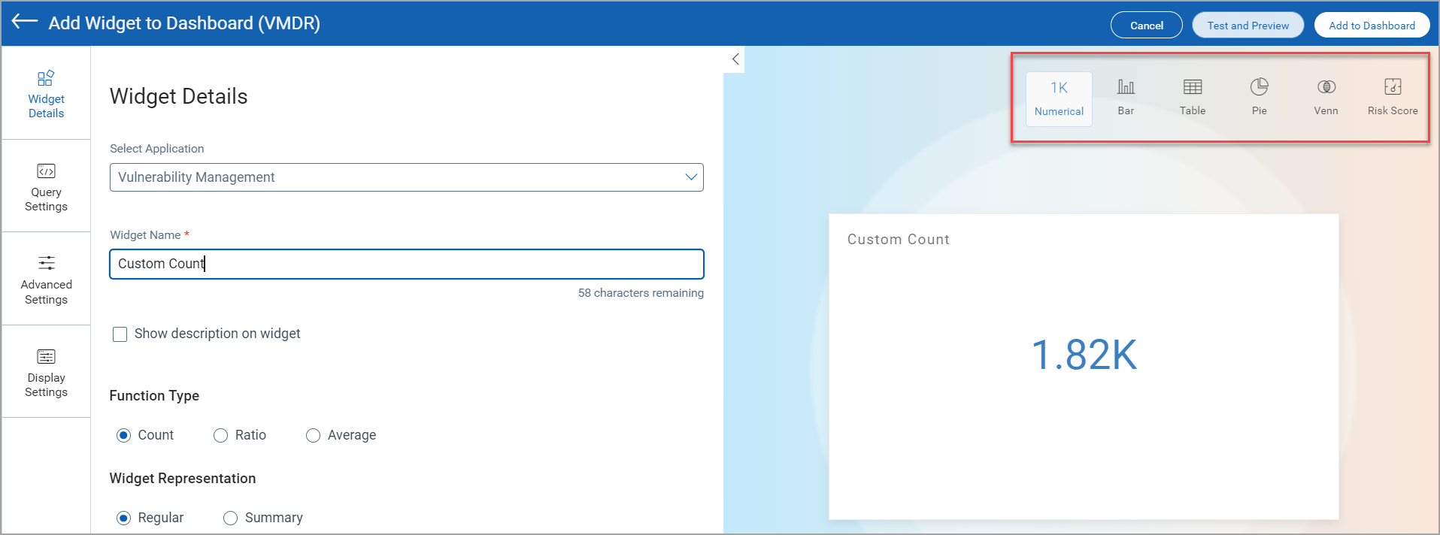The height and width of the screenshot is (535, 1440).
Task: Collapse the settings panel with chevron
Action: [735, 59]
